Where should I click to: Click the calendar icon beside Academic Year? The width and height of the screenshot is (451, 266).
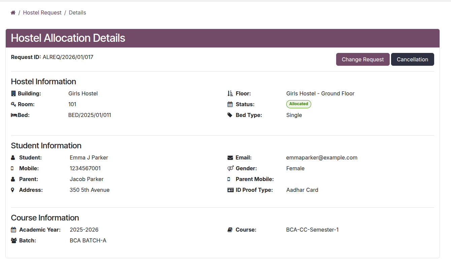point(13,230)
